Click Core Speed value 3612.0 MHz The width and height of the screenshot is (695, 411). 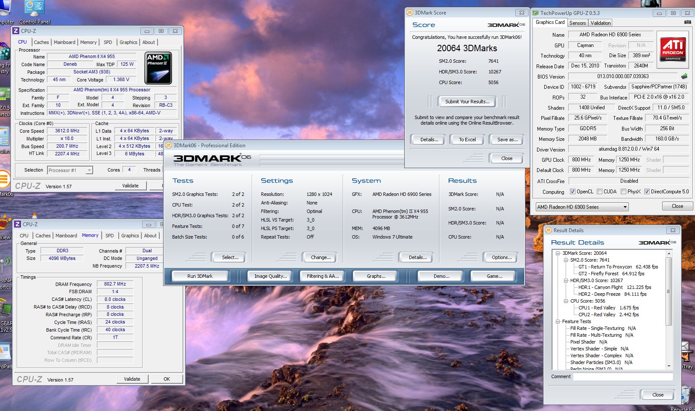point(67,131)
